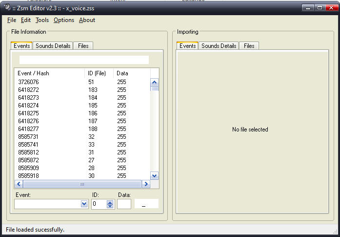Switch to File Information Sounds Details tab
This screenshot has height=237, width=340.
(x=53, y=46)
